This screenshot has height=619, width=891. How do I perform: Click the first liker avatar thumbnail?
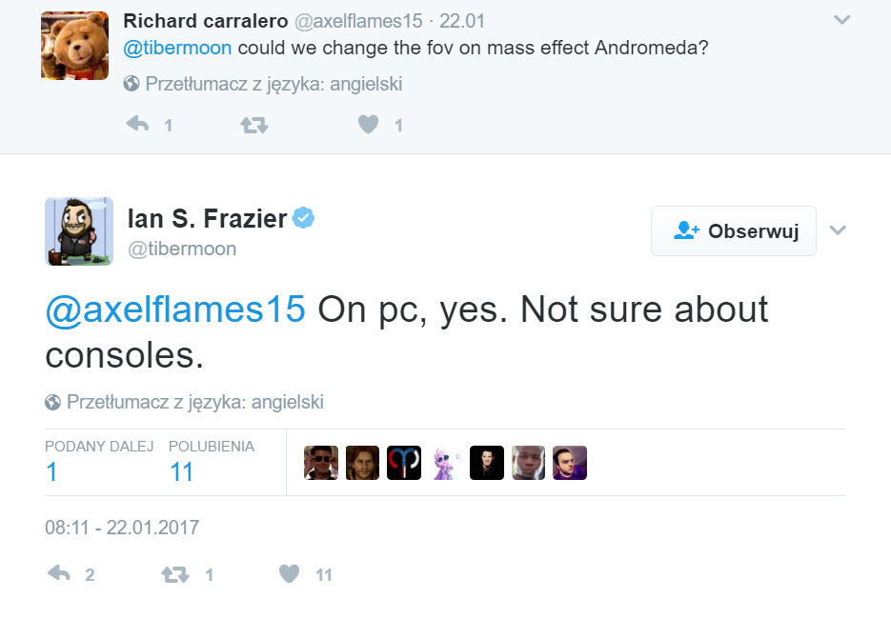321,463
